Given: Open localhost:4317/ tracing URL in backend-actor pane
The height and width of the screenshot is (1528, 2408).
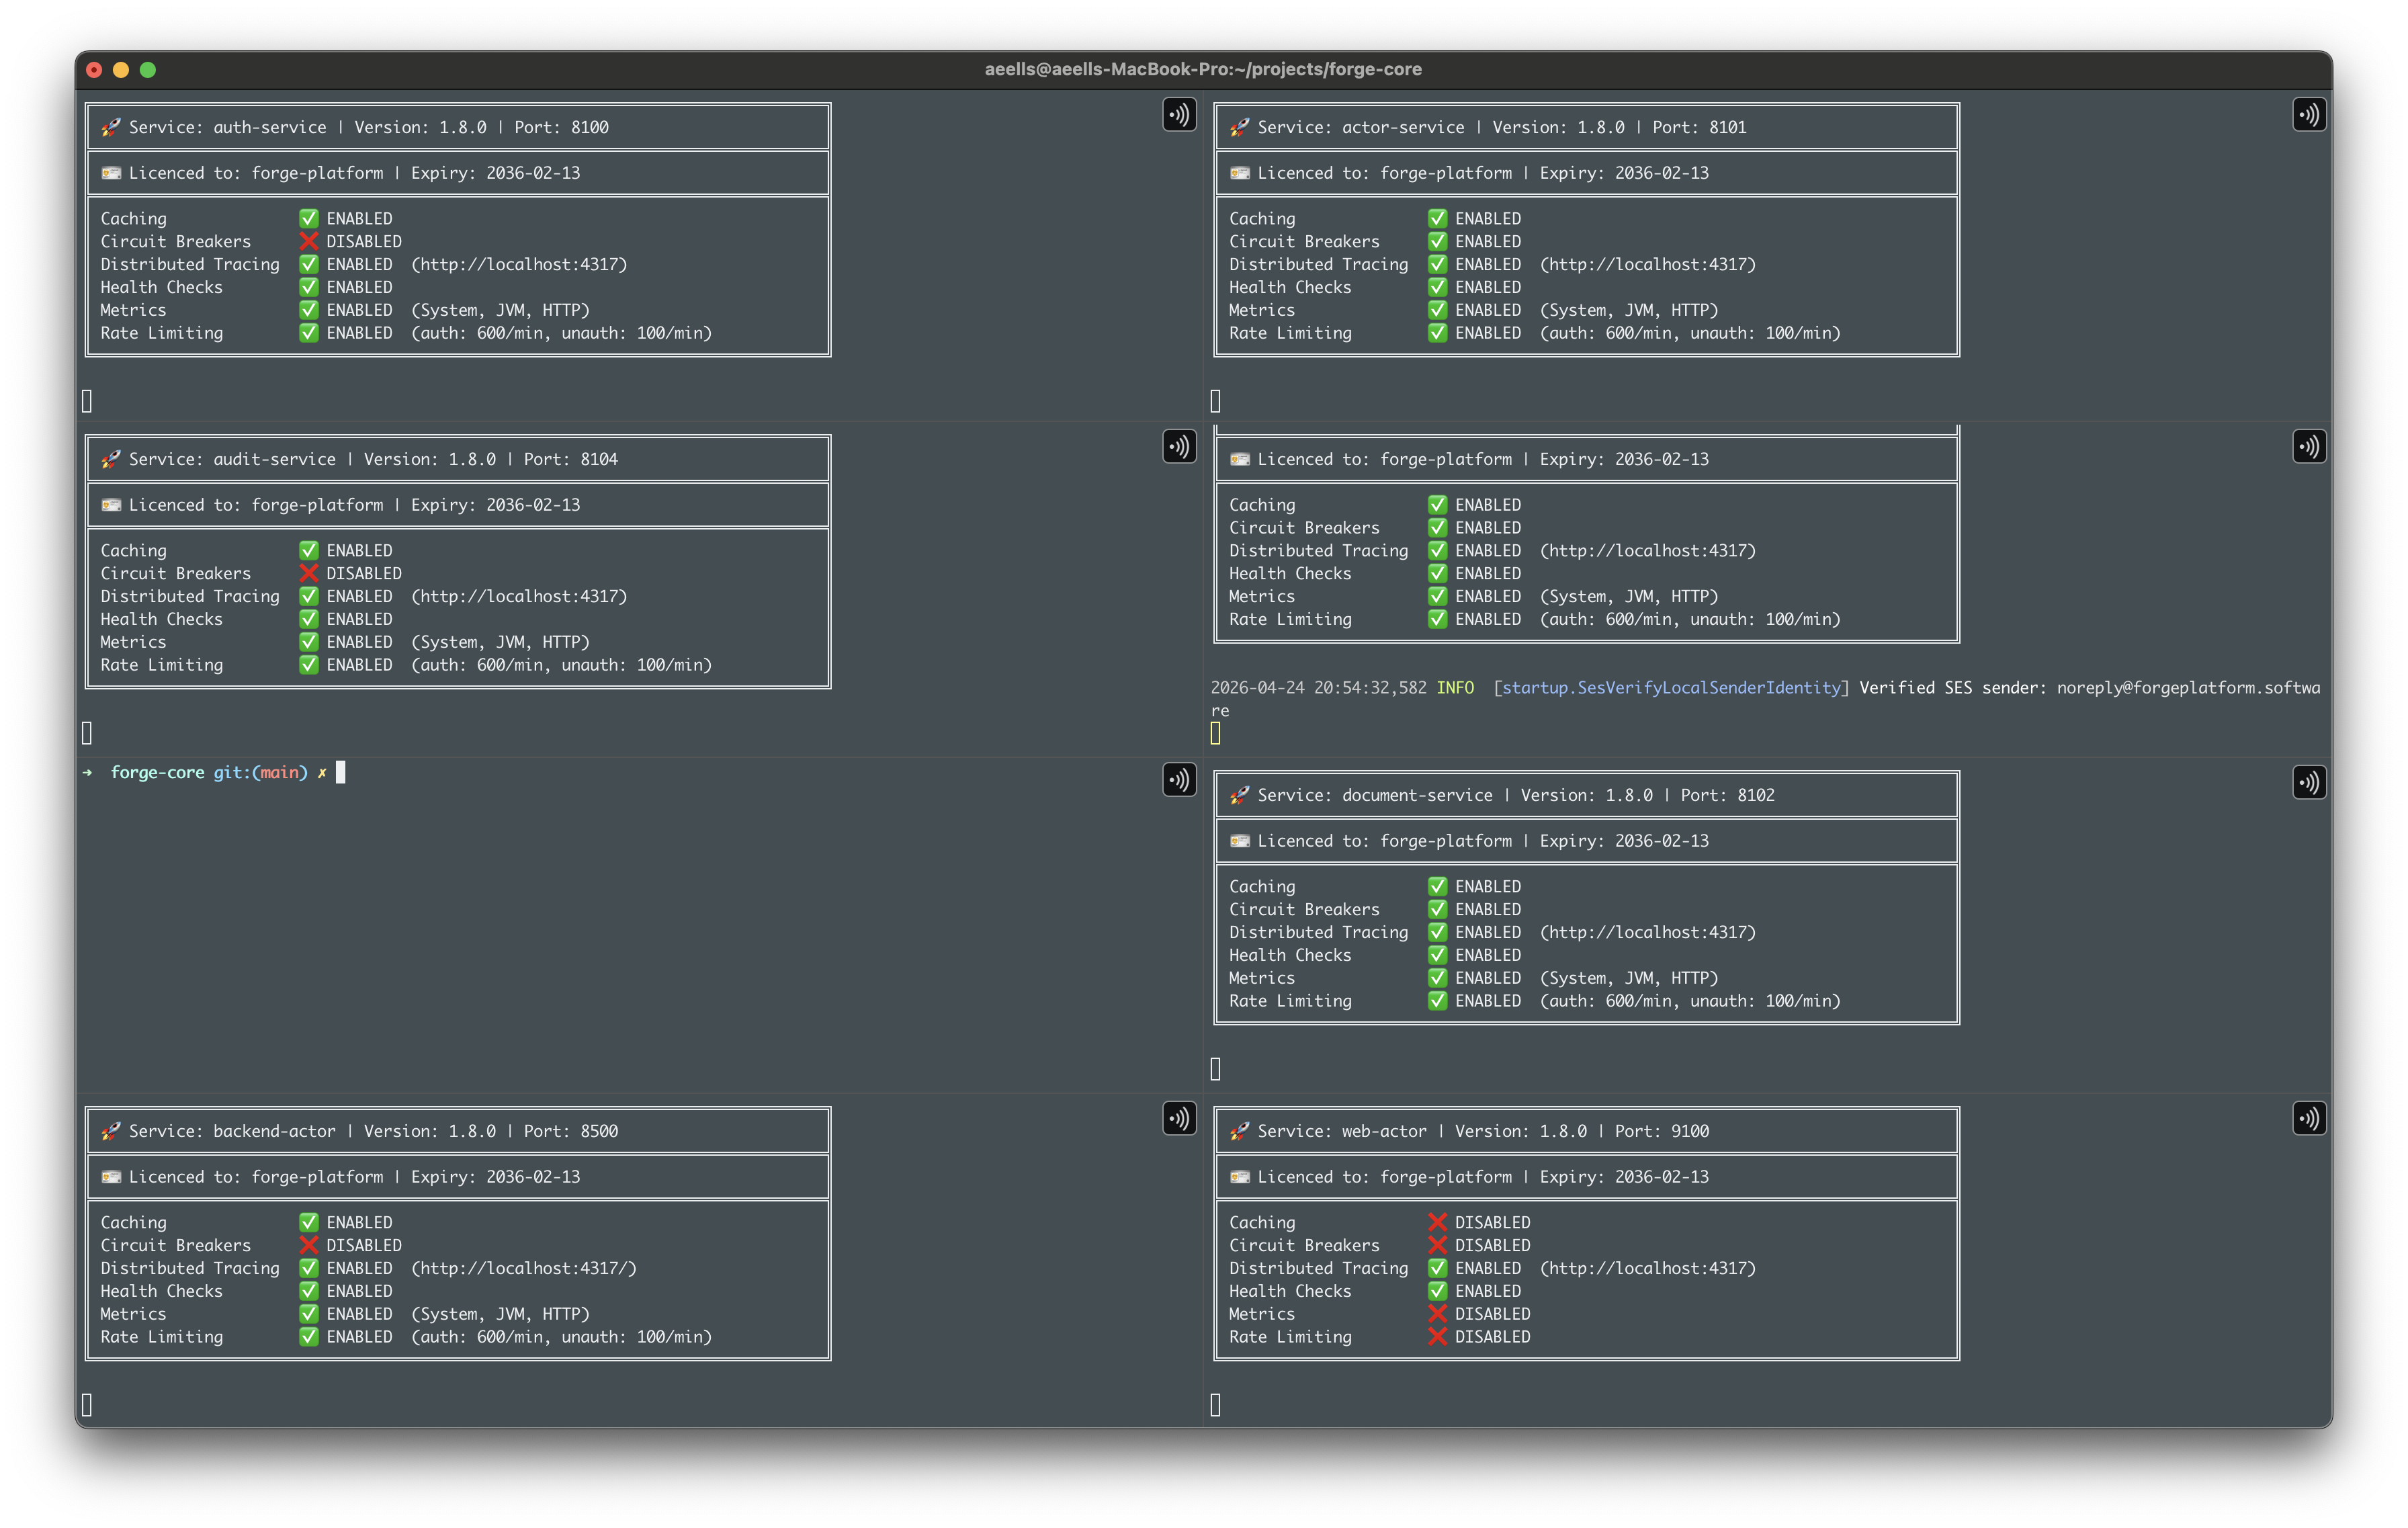Looking at the screenshot, I should click(x=524, y=1268).
